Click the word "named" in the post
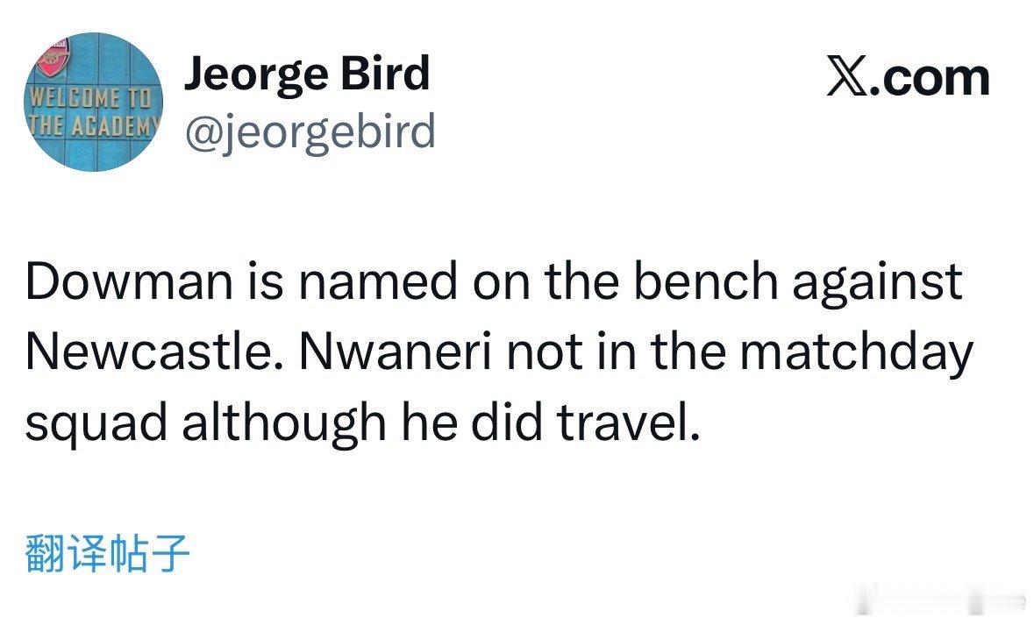Screen dimensions: 1034x625 pyautogui.click(x=378, y=281)
